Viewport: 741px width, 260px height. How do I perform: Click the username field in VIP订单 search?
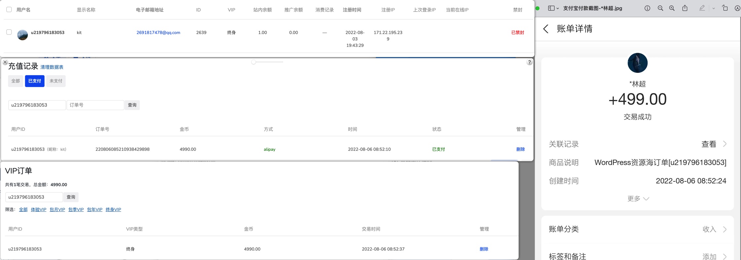pos(34,197)
